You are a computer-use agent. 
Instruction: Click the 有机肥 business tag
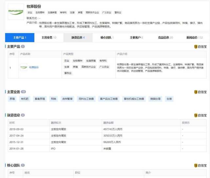(x=25, y=99)
